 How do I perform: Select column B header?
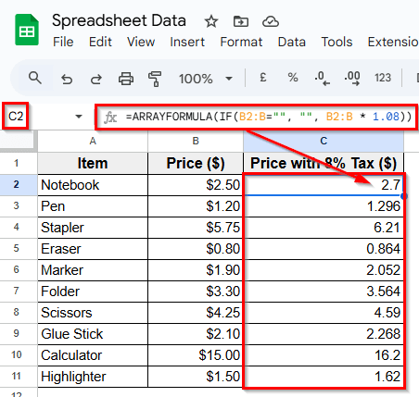point(196,141)
